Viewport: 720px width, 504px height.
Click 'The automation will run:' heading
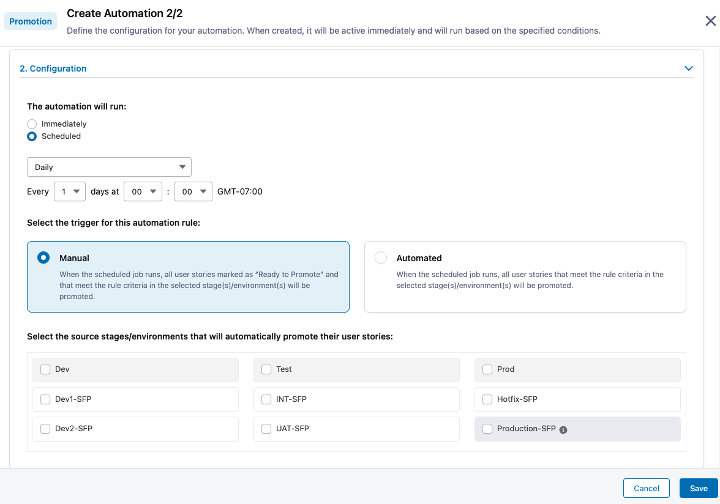point(77,106)
